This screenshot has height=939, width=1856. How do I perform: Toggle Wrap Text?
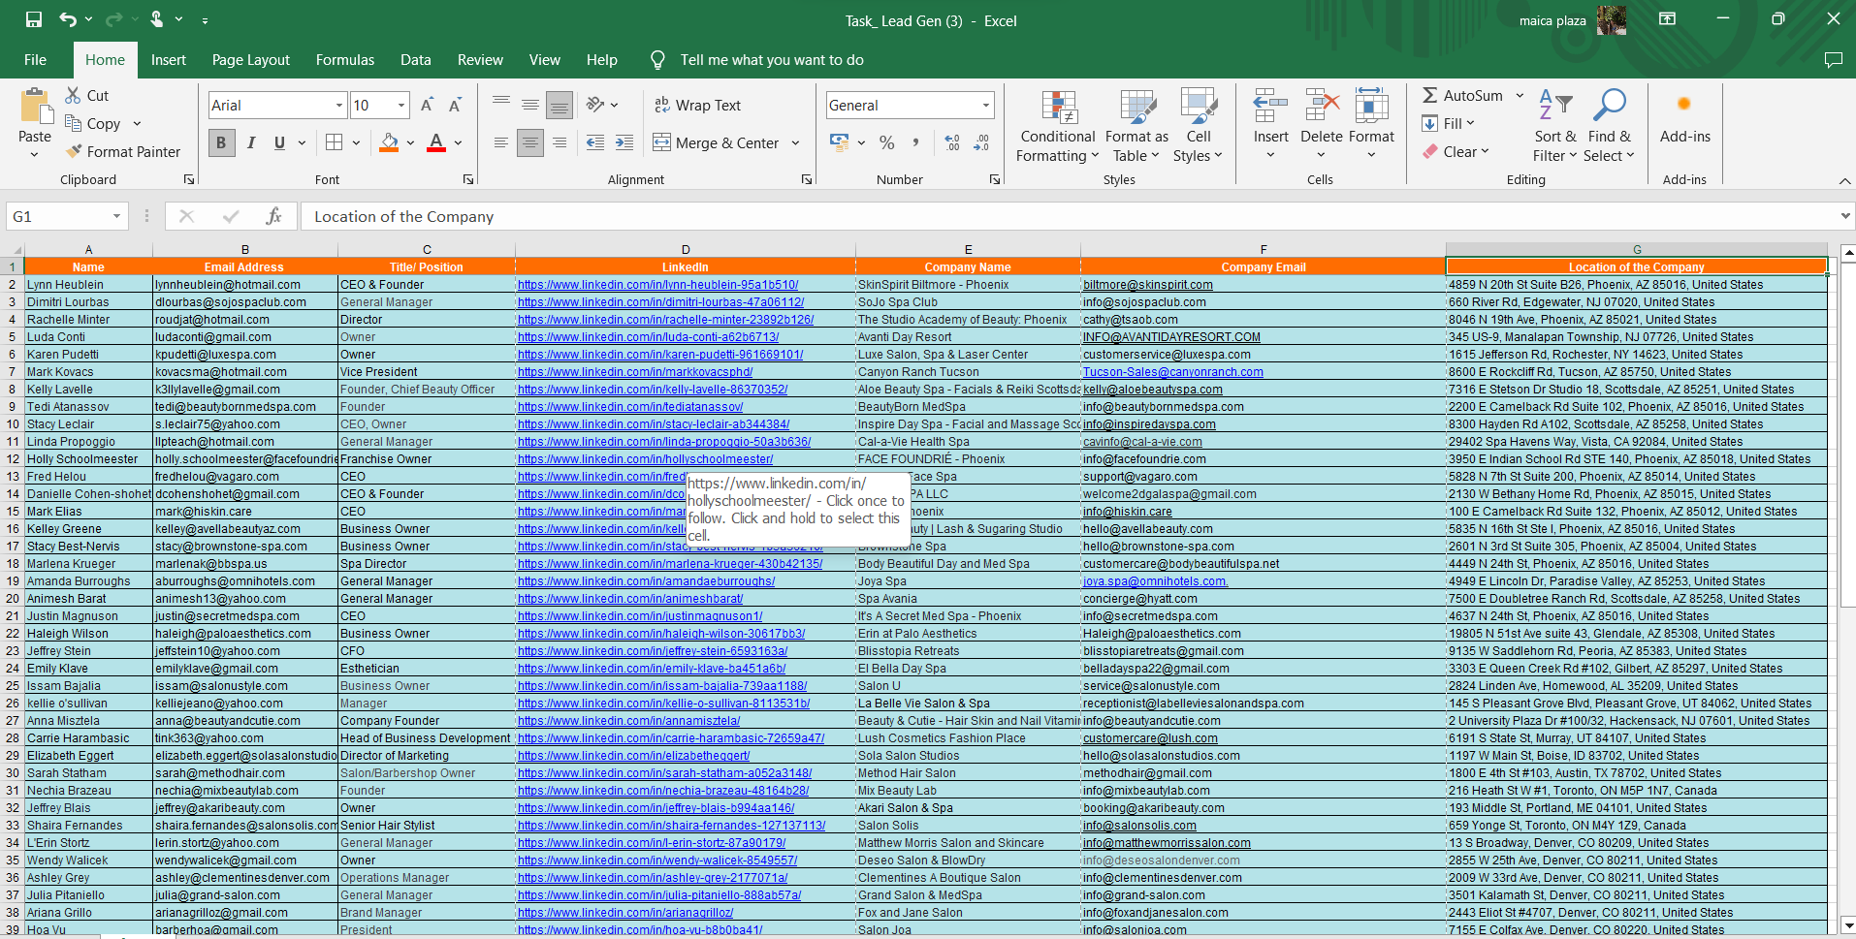click(697, 105)
